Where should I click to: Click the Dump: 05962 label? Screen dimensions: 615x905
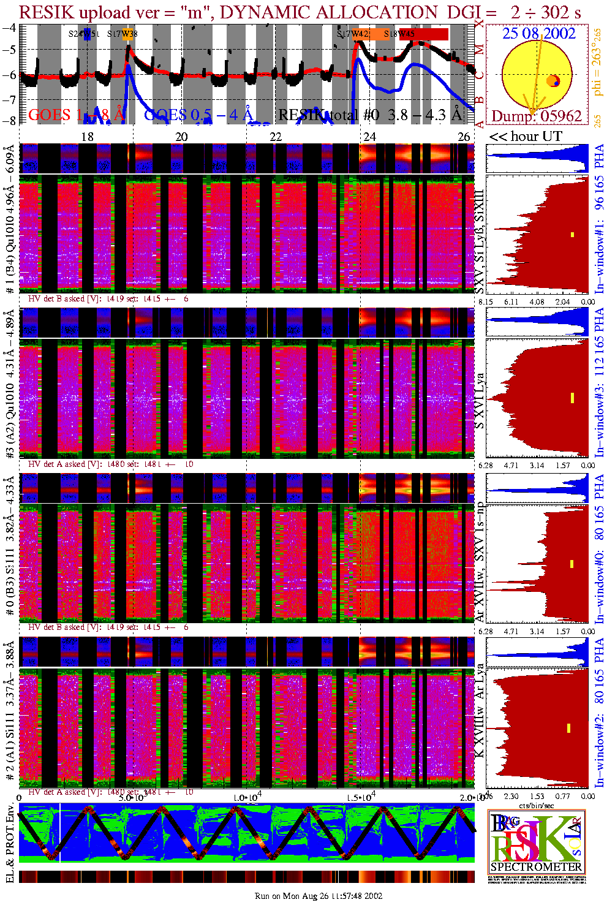536,116
